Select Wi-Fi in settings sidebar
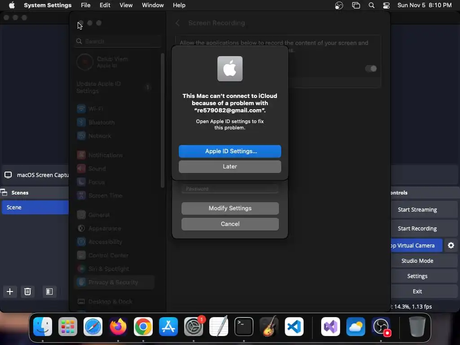Image resolution: width=460 pixels, height=345 pixels. (x=115, y=109)
